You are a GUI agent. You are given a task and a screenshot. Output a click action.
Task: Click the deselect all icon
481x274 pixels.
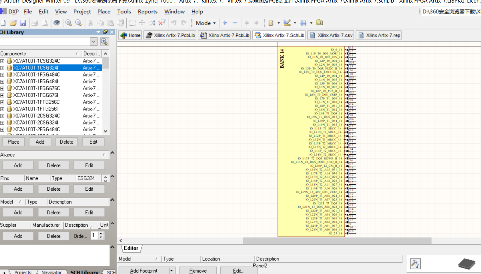(152, 23)
